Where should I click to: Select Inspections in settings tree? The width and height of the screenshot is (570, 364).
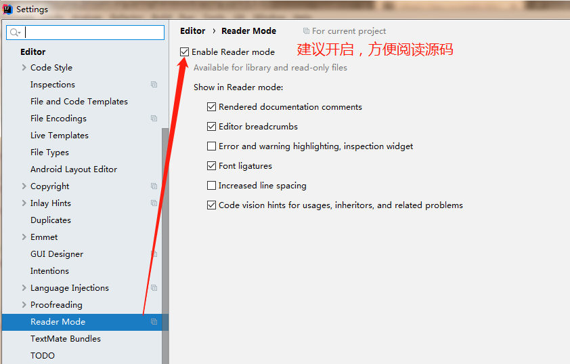coord(53,85)
